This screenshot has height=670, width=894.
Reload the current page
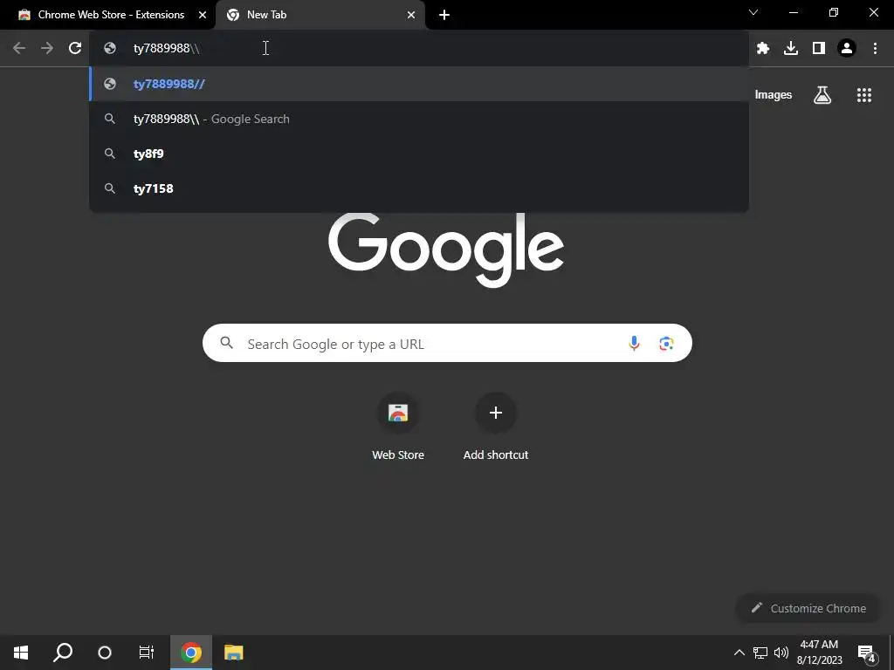click(75, 48)
